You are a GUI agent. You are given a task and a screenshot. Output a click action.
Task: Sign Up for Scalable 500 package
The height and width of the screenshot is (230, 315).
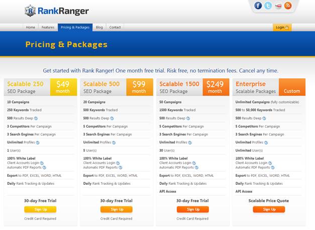coord(117,209)
